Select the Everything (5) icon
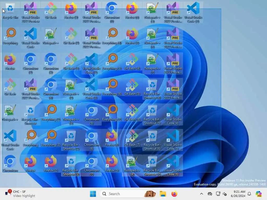 tap(112, 62)
